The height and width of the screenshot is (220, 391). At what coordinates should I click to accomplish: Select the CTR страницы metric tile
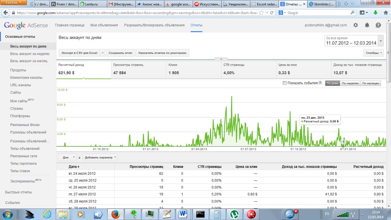[x=248, y=70]
